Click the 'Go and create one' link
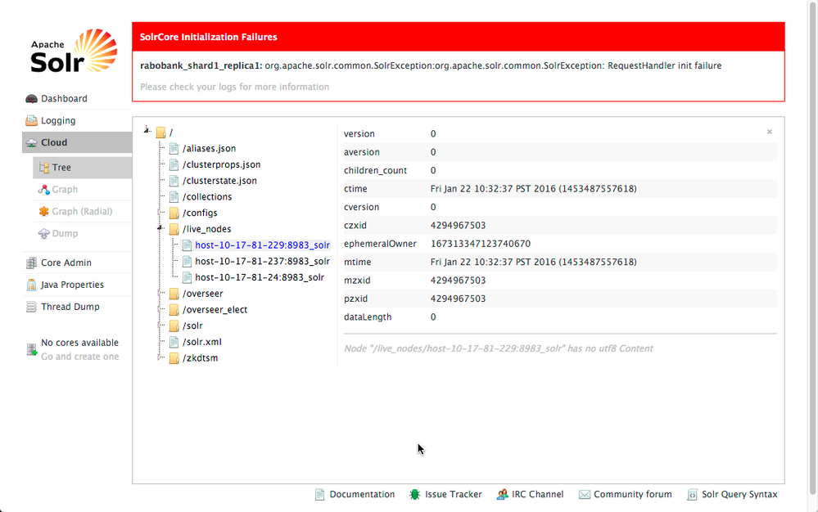 coord(79,357)
